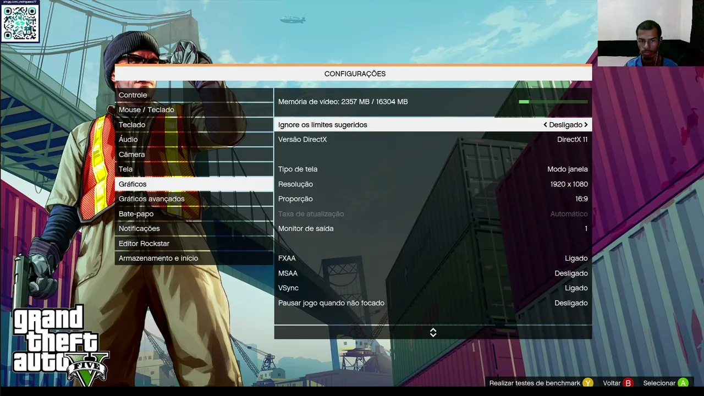
Task: Open the Editor Rockstar settings category
Action: click(x=194, y=244)
